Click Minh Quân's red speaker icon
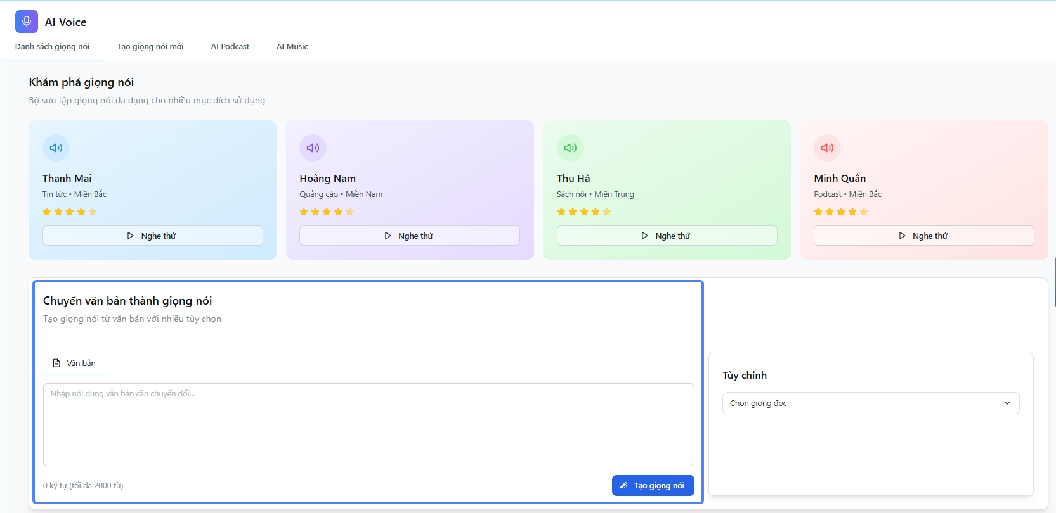Viewport: 1056px width, 513px height. point(827,148)
